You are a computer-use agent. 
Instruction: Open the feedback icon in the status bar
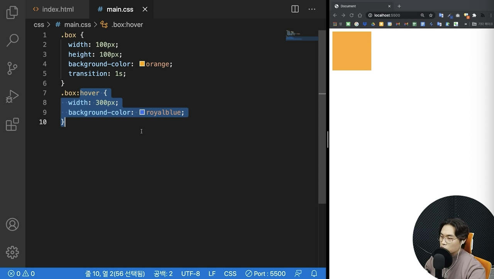point(298,274)
